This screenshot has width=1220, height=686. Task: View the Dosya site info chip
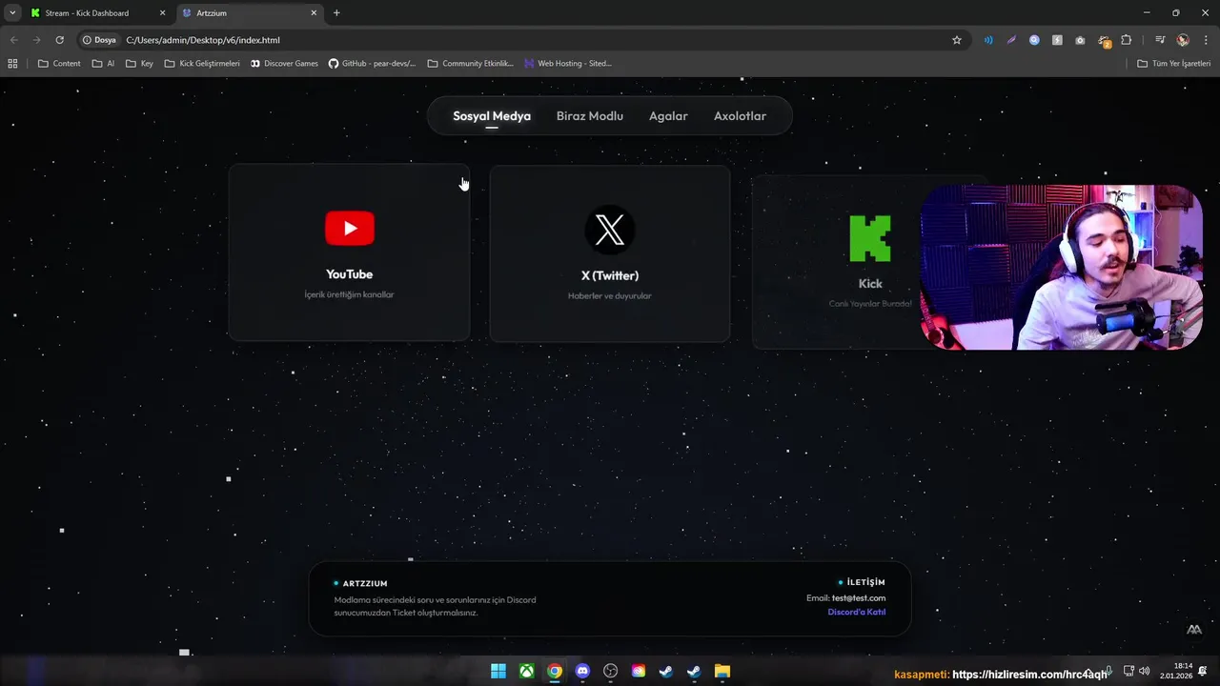(x=99, y=40)
